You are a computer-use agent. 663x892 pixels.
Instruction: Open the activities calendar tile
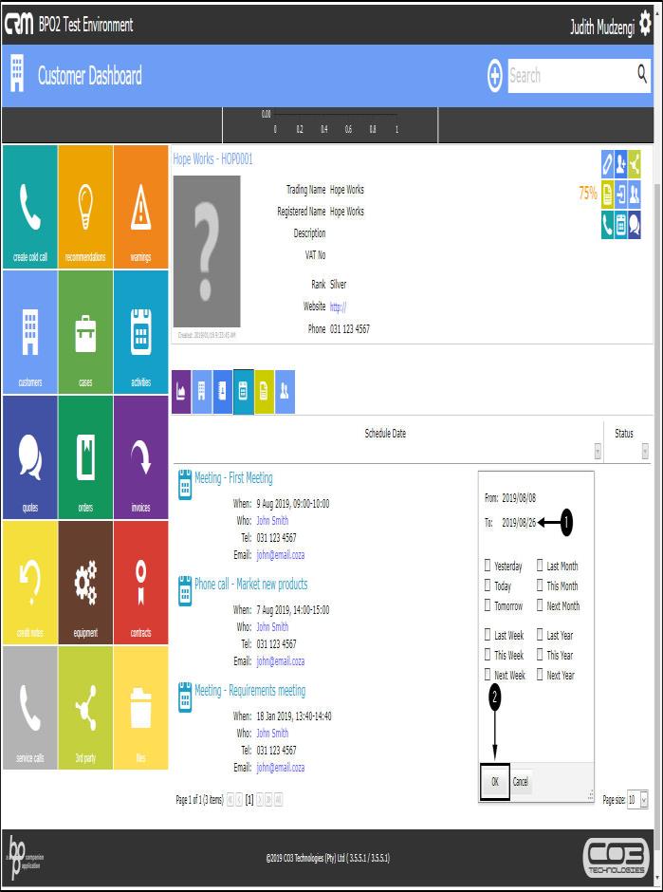tap(140, 332)
